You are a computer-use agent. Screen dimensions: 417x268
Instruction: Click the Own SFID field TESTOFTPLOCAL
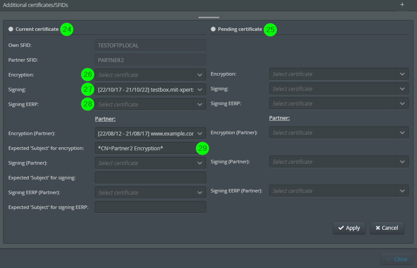pos(150,46)
